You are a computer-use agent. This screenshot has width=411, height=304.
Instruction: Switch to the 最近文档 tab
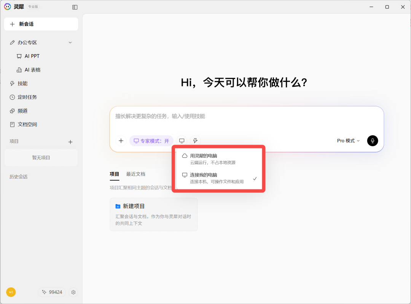click(x=136, y=174)
